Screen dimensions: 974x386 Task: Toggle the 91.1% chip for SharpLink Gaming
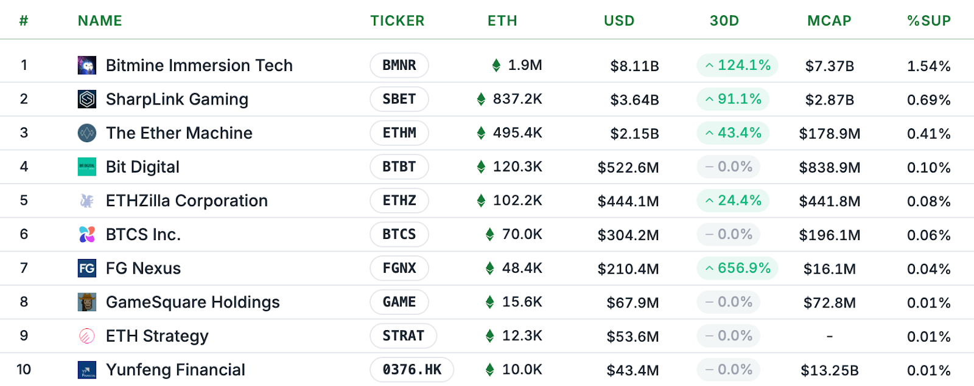pyautogui.click(x=734, y=99)
